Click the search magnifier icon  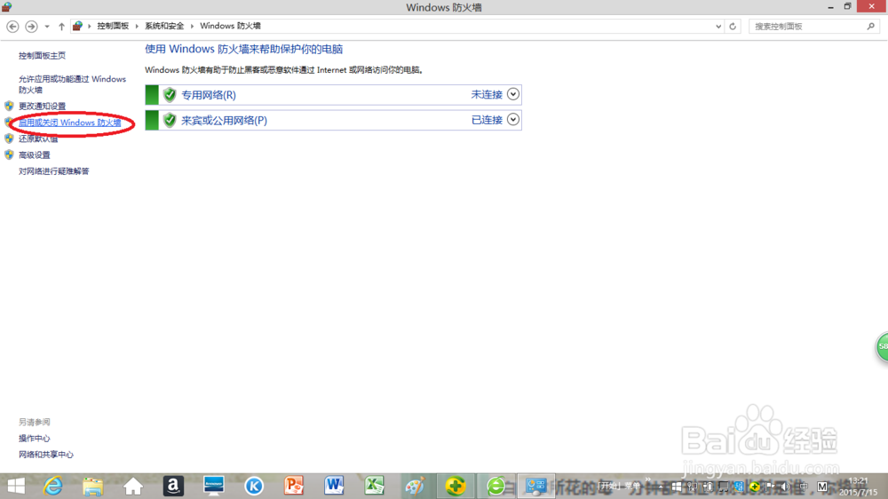coord(870,26)
